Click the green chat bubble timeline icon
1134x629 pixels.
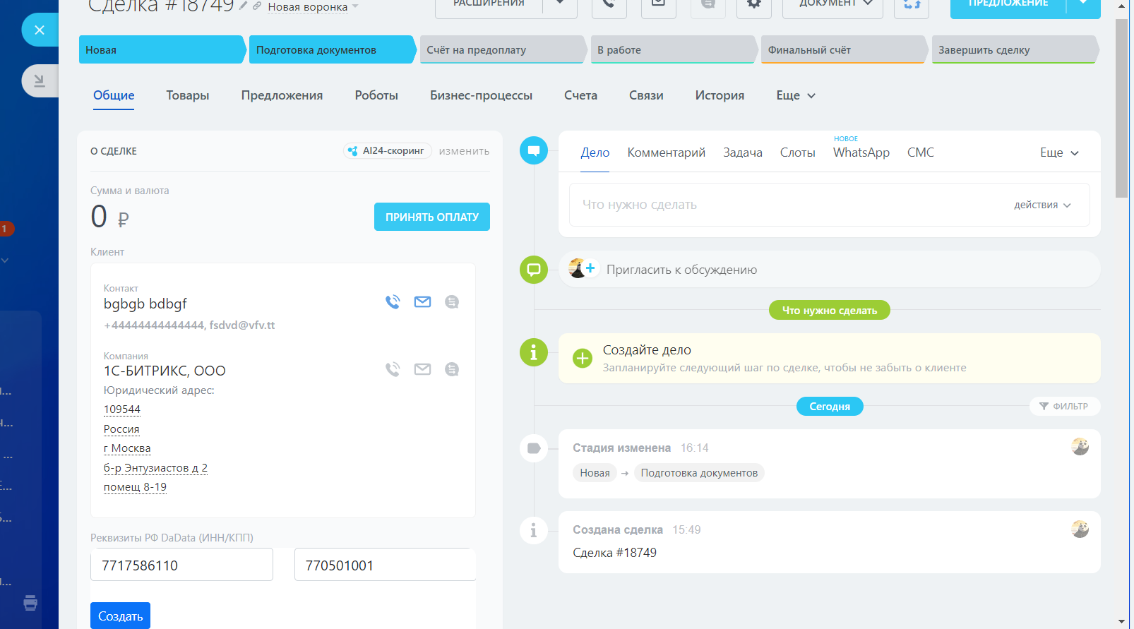click(x=534, y=270)
